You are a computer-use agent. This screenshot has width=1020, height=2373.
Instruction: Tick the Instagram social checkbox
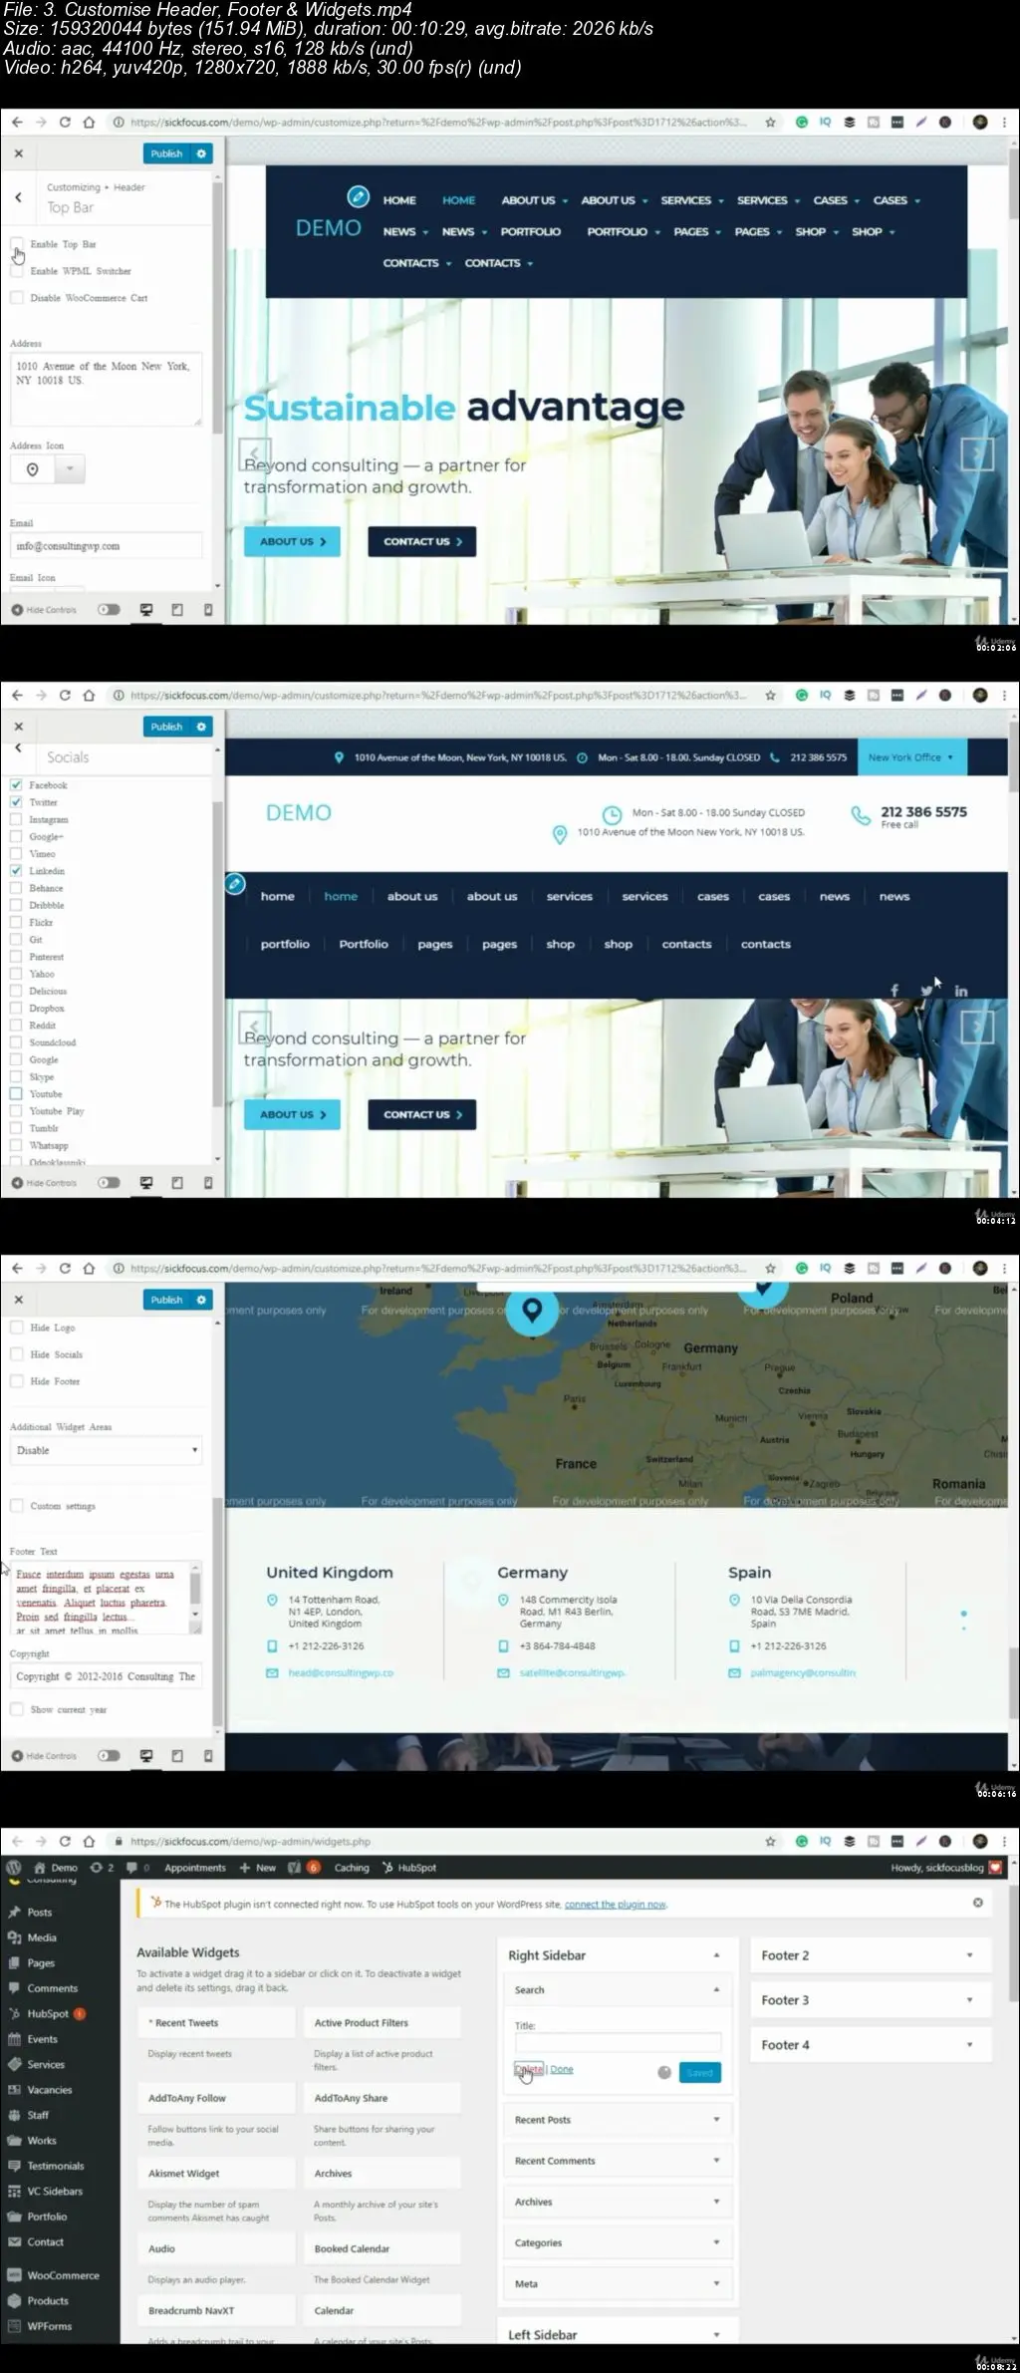click(16, 819)
